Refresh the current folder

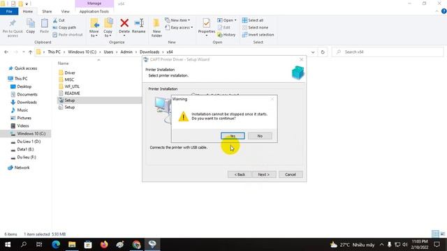pos(323,52)
